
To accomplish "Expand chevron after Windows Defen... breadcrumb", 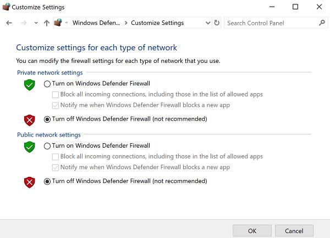I will tap(126, 23).
